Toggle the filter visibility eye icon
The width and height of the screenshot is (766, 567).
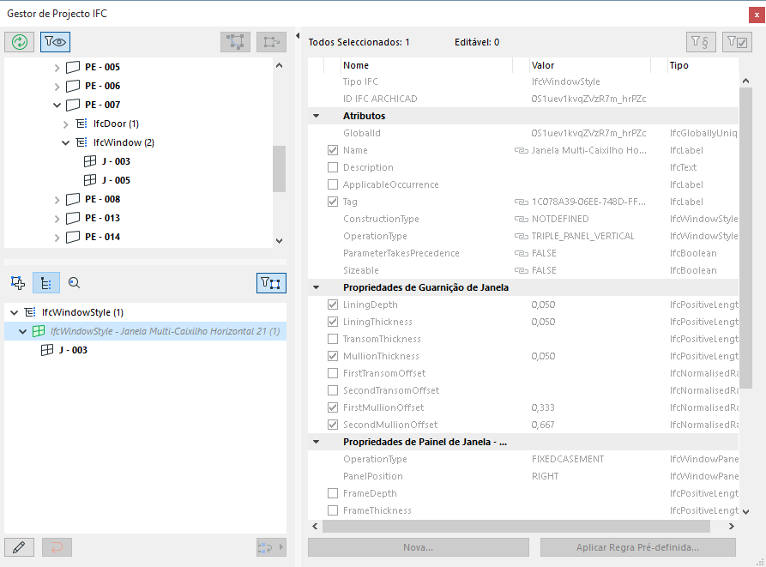point(55,42)
